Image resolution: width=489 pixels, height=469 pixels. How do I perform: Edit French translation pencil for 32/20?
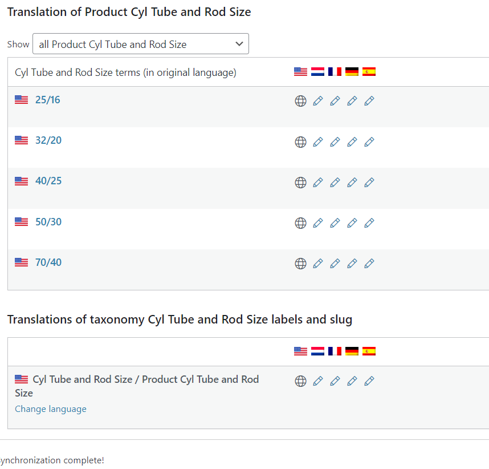click(335, 141)
